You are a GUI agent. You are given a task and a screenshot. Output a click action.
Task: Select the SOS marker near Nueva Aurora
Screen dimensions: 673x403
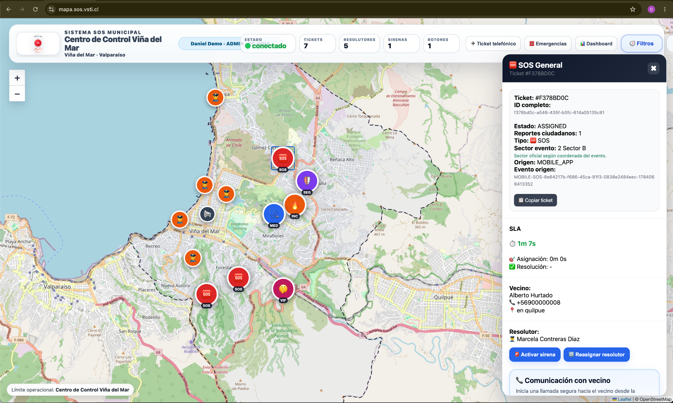(206, 294)
